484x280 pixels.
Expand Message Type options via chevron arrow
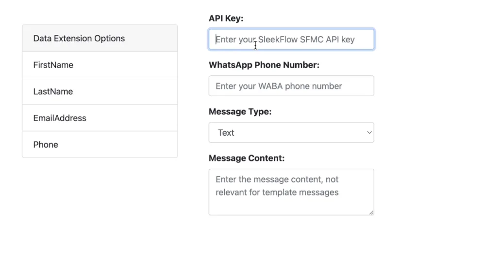pos(369,132)
